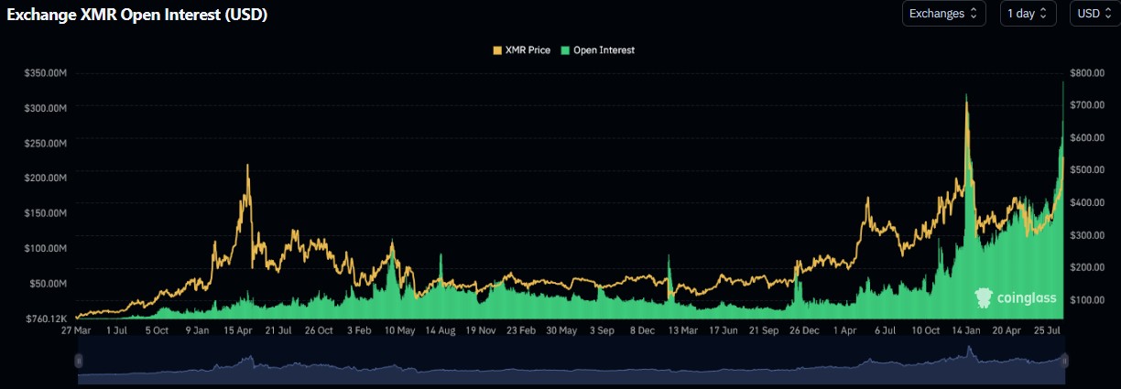The image size is (1121, 389).
Task: Click the $150.00M left axis label
Action: (47, 212)
